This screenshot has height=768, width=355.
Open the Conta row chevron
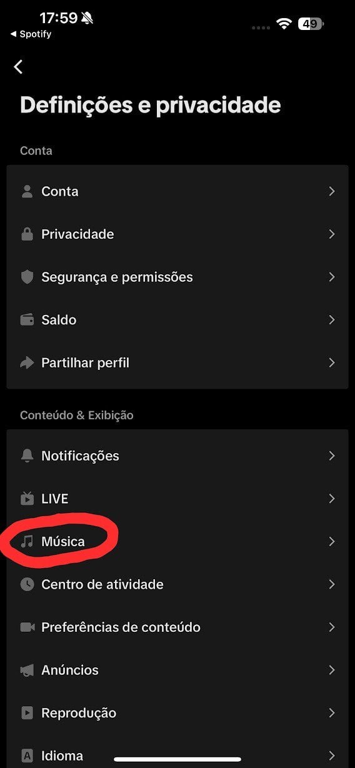[332, 191]
